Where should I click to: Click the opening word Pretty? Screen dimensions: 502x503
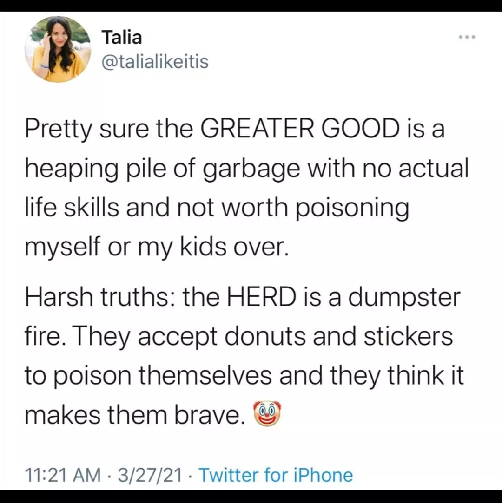[58, 129]
